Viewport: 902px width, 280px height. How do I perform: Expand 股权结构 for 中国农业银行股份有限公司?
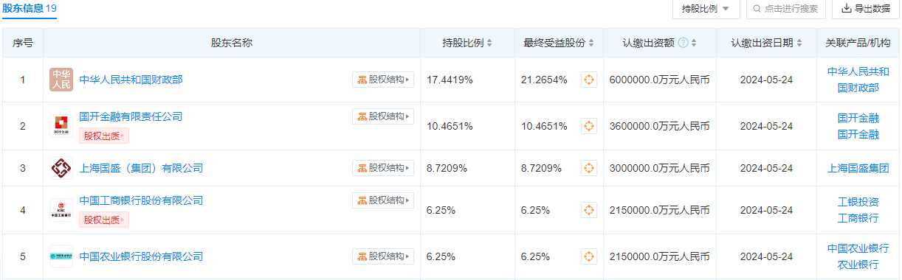click(382, 256)
